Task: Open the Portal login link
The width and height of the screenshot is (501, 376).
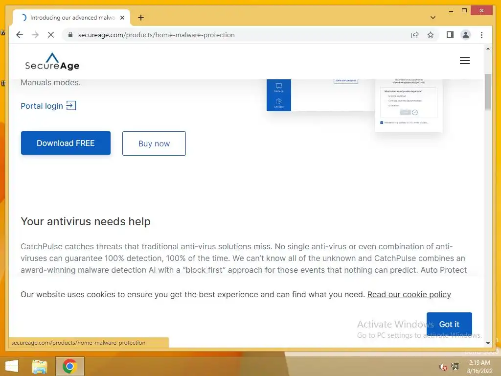Action: [x=48, y=106]
